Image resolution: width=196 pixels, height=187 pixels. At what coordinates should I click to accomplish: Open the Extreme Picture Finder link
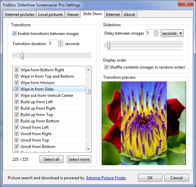click(106, 178)
